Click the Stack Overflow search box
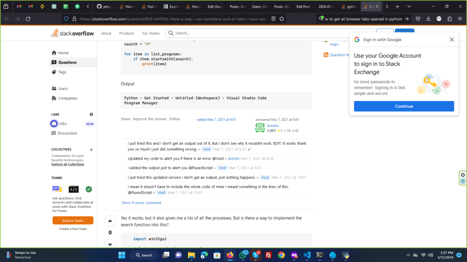 tap(269, 33)
